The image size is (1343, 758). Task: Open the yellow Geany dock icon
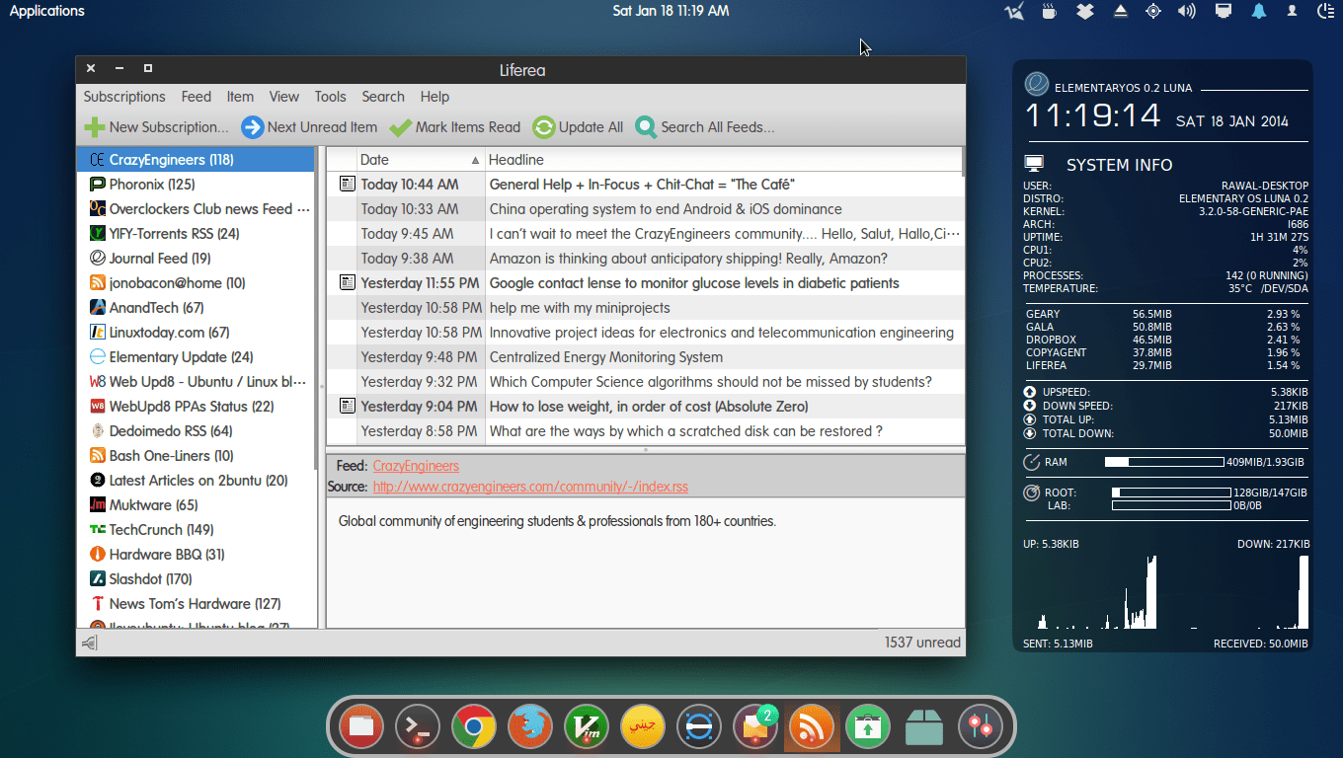643,728
